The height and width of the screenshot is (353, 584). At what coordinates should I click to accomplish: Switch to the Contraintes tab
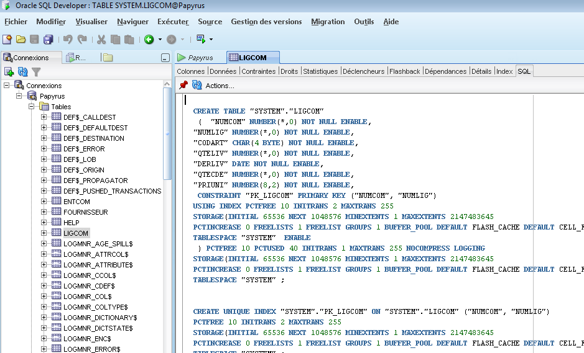pyautogui.click(x=258, y=71)
